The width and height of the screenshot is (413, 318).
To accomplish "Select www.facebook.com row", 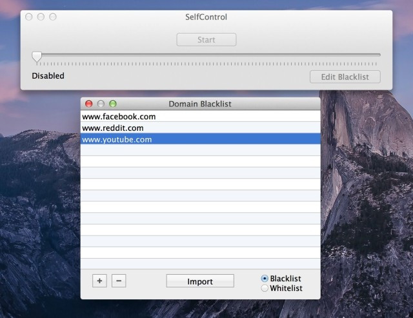I will pyautogui.click(x=201, y=116).
